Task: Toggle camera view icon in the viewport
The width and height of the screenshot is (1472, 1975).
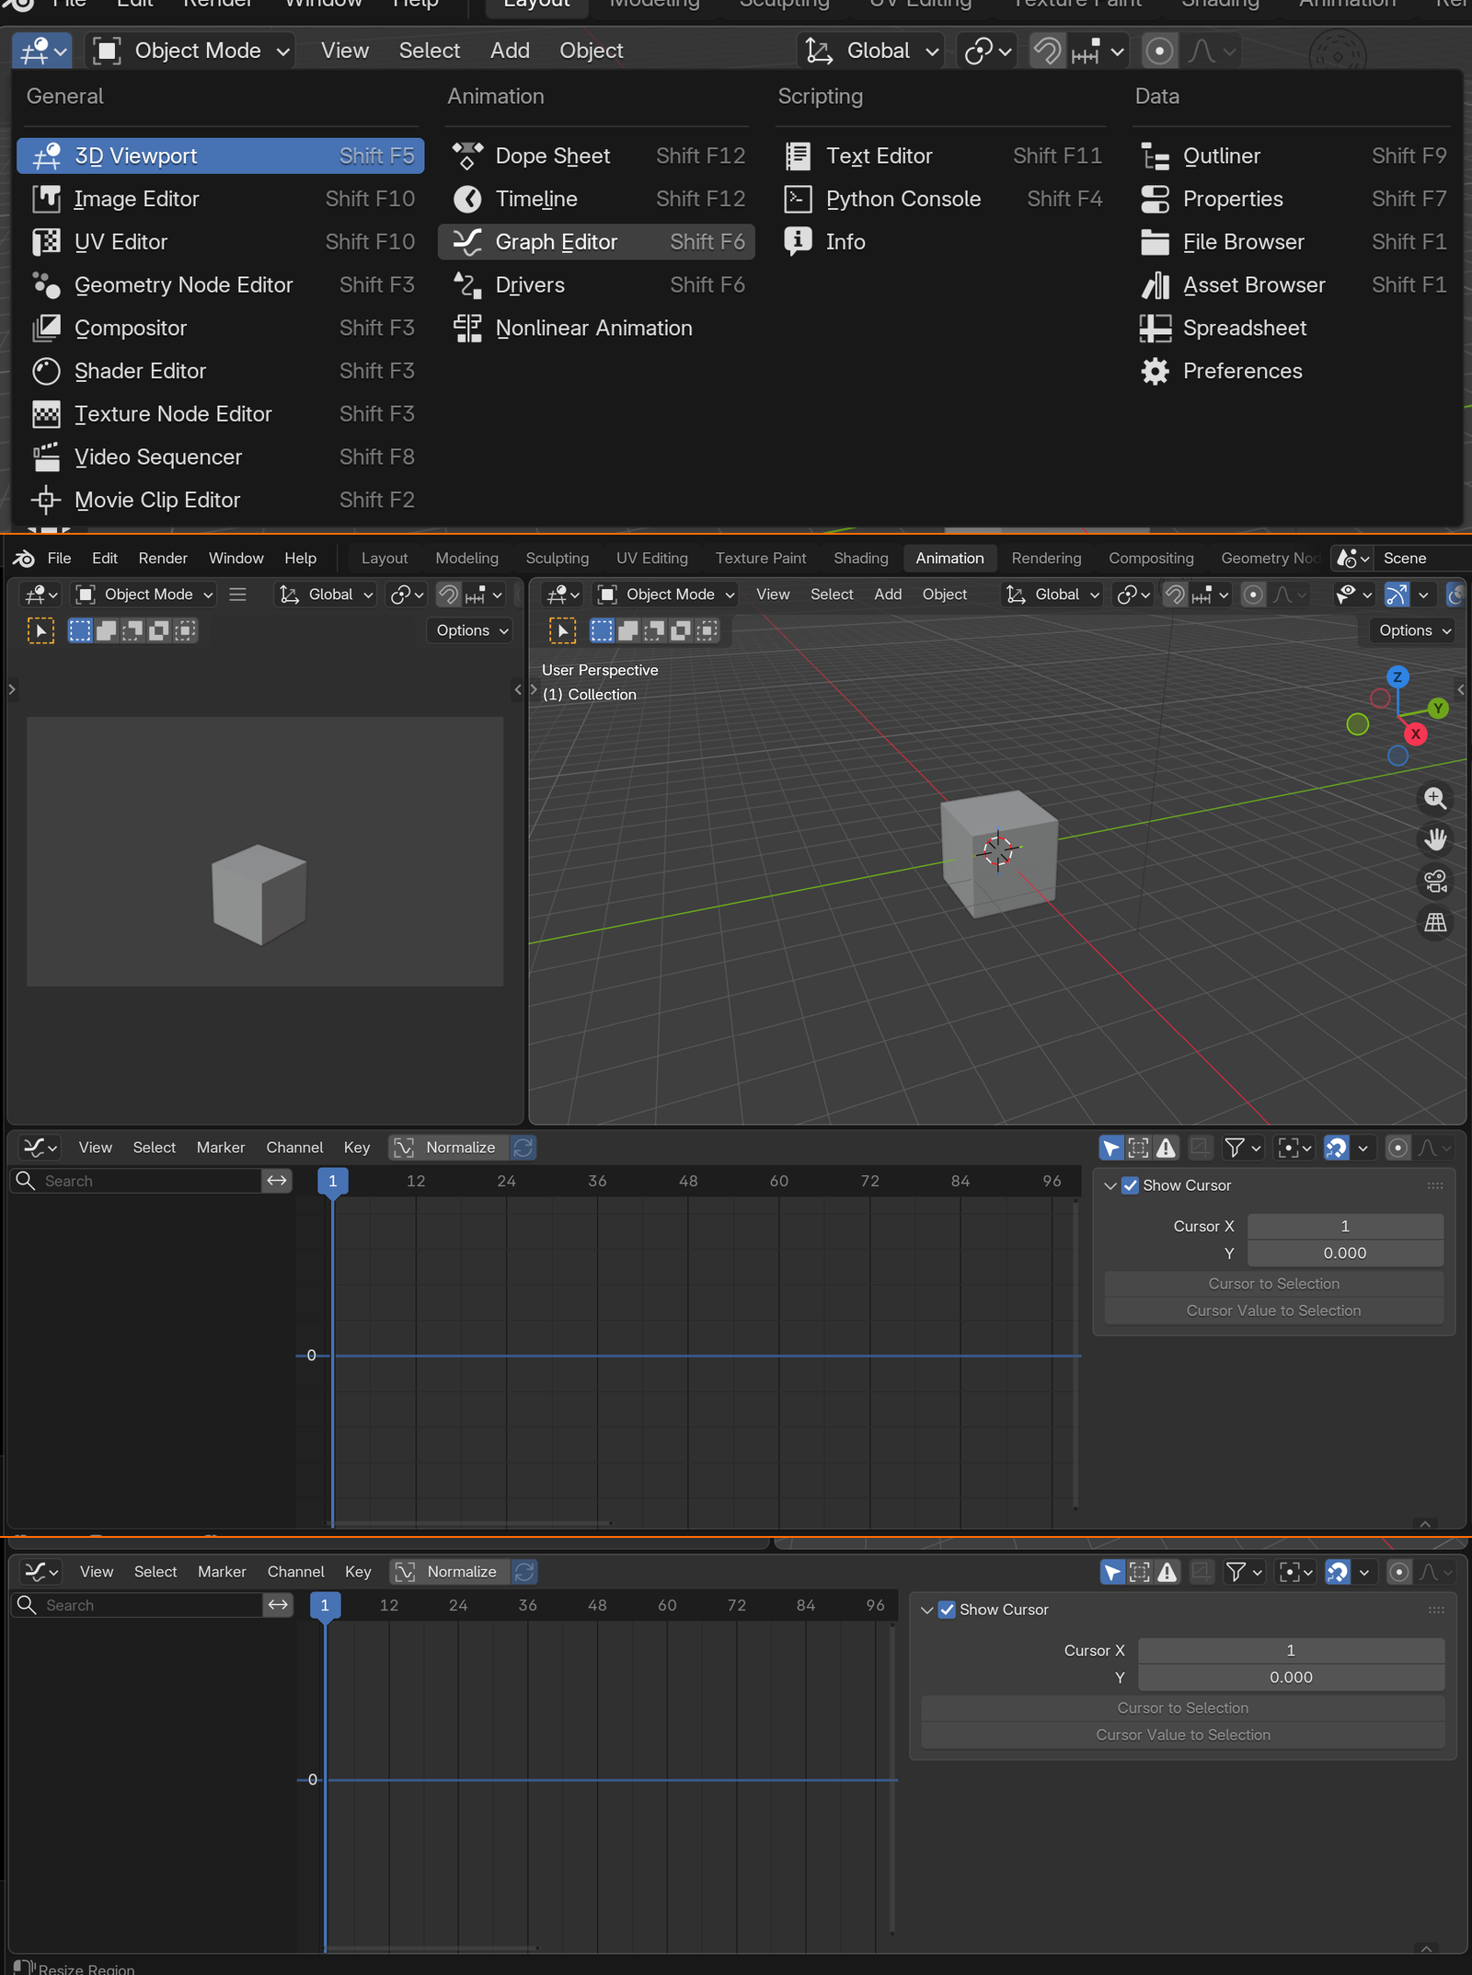Action: click(1435, 882)
